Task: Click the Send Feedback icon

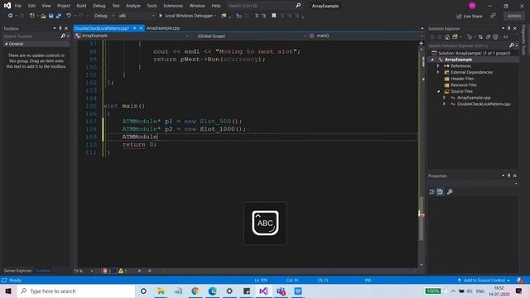Action: 494,16
